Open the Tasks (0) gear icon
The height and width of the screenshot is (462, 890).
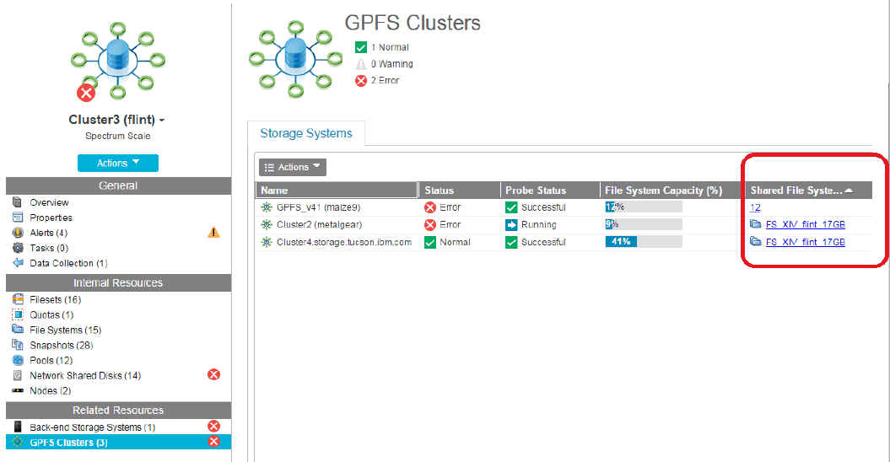click(x=18, y=248)
